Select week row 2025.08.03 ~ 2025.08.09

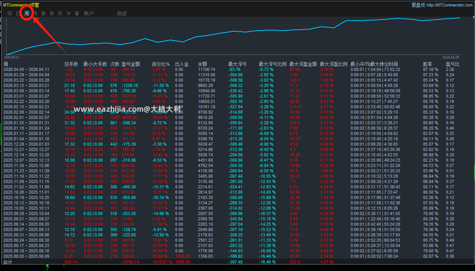(237, 256)
